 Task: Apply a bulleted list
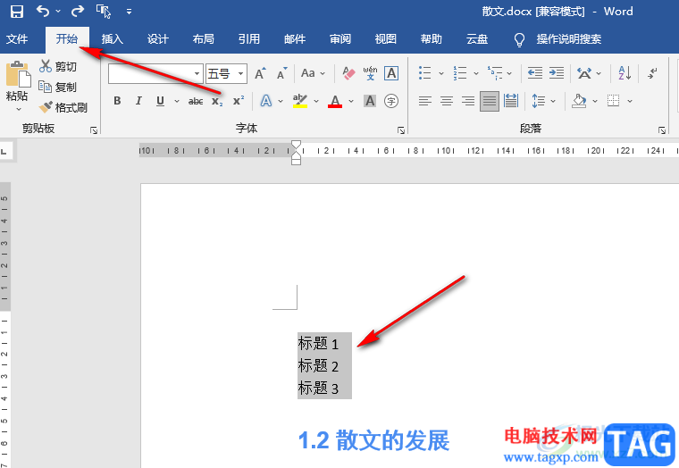point(424,73)
